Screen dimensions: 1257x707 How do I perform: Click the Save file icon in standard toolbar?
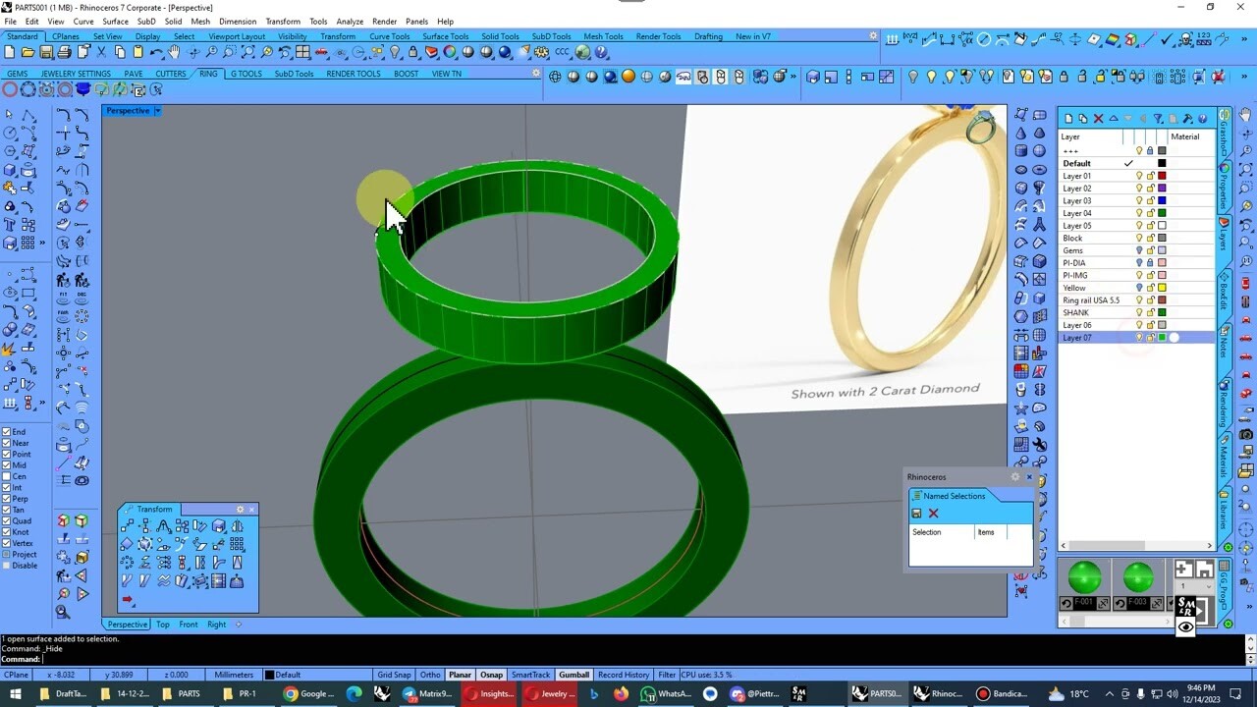click(46, 52)
